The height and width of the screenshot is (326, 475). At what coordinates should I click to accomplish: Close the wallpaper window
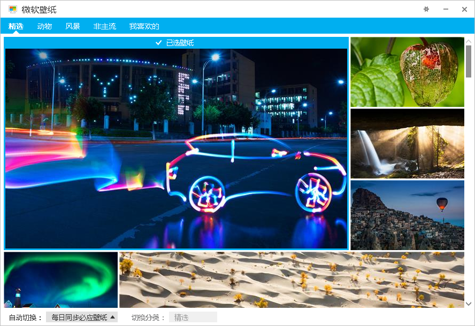click(x=464, y=10)
